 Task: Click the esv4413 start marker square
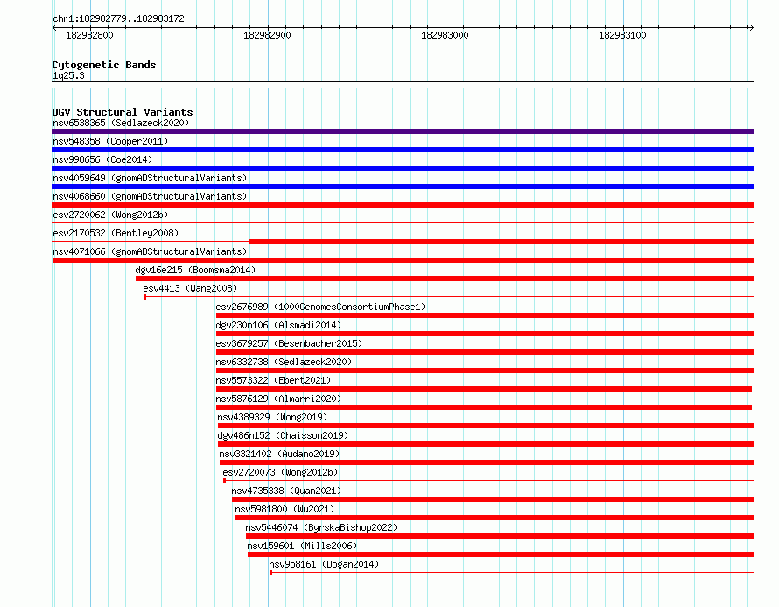point(144,297)
